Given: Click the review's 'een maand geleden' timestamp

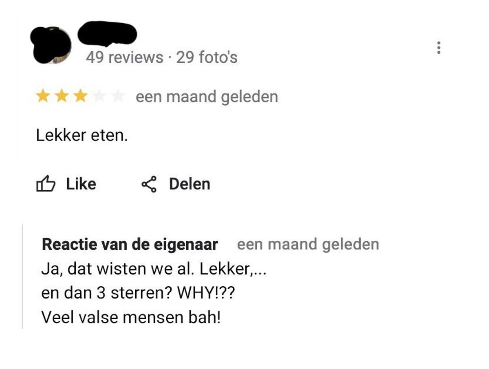Looking at the screenshot, I should click(x=207, y=97).
